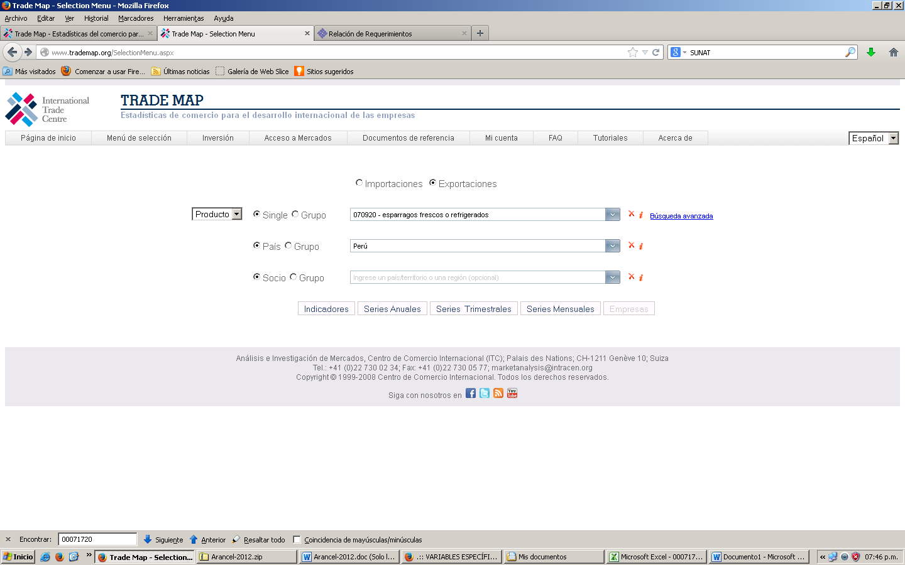Select the Socio radio button
Screen dimensions: 905x565
[256, 277]
